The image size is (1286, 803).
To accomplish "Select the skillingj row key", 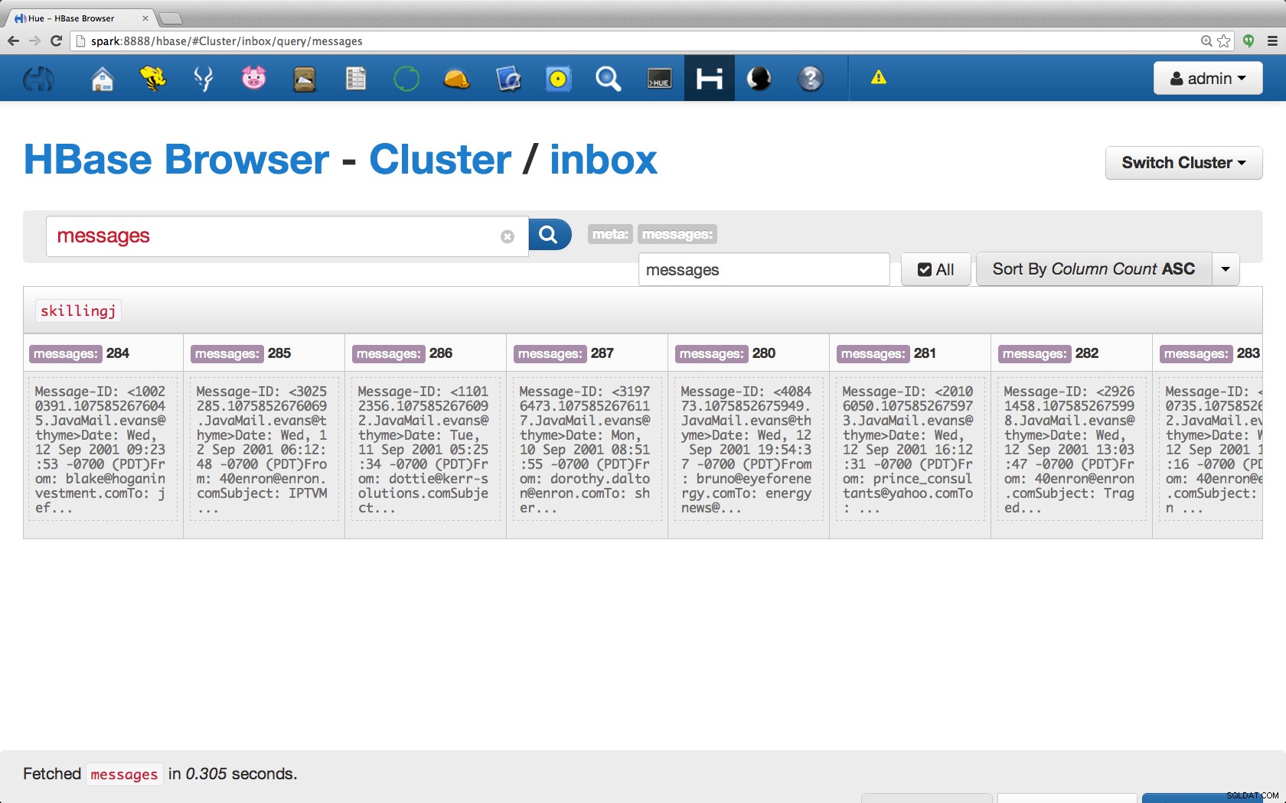I will tap(78, 310).
